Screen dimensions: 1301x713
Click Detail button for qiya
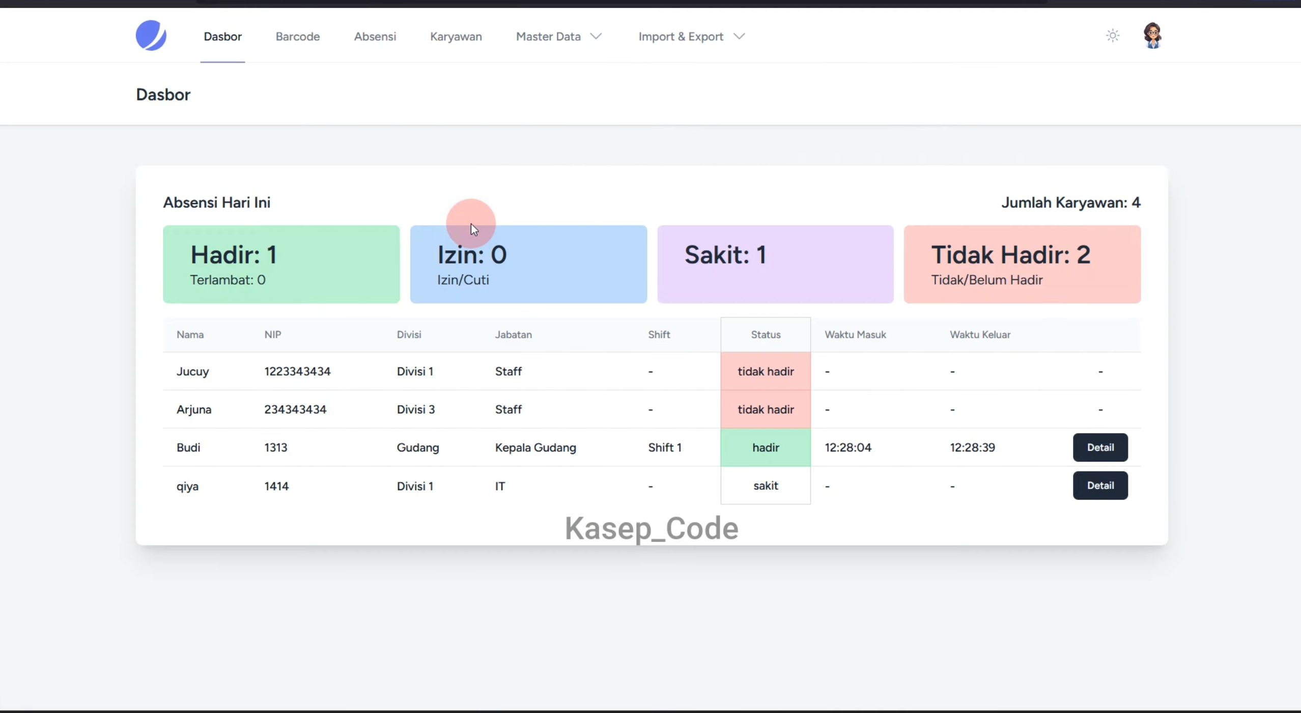click(1100, 486)
